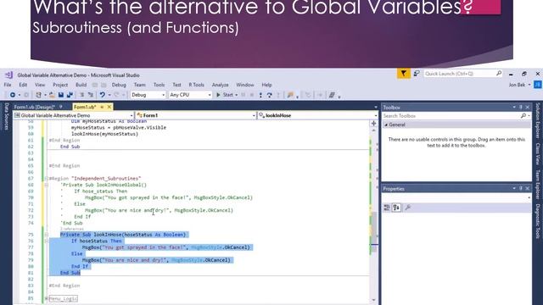Click the Property Pages wrench icon

(408, 208)
